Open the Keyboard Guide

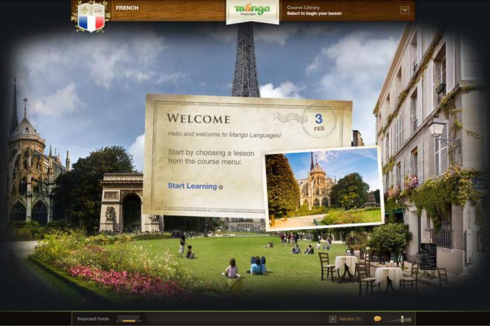93,319
